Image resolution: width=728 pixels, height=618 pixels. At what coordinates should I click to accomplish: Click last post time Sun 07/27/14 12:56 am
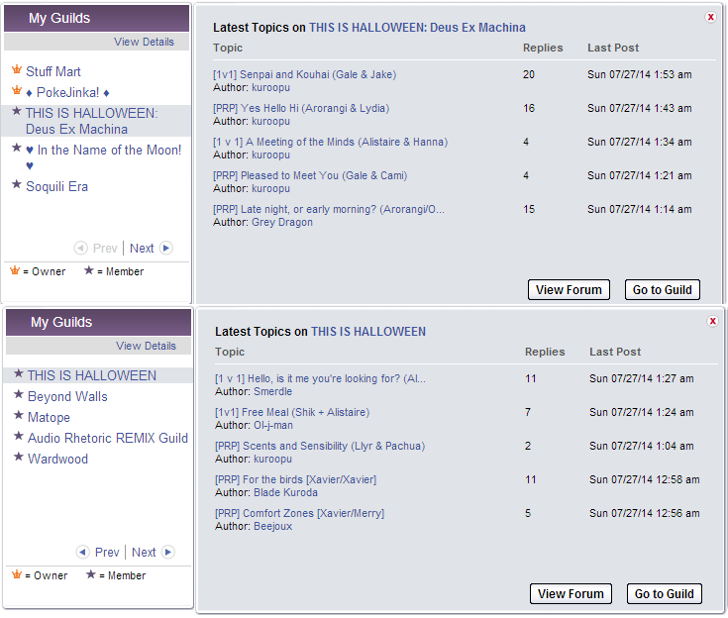pos(645,514)
